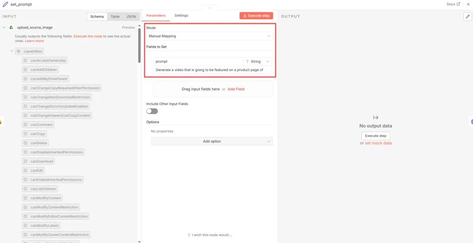This screenshot has height=243, width=473.
Task: Click the edit output pencil icon
Action: 468,17
